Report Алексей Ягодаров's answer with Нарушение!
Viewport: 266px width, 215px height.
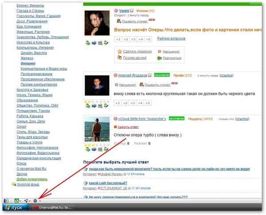click(128, 85)
